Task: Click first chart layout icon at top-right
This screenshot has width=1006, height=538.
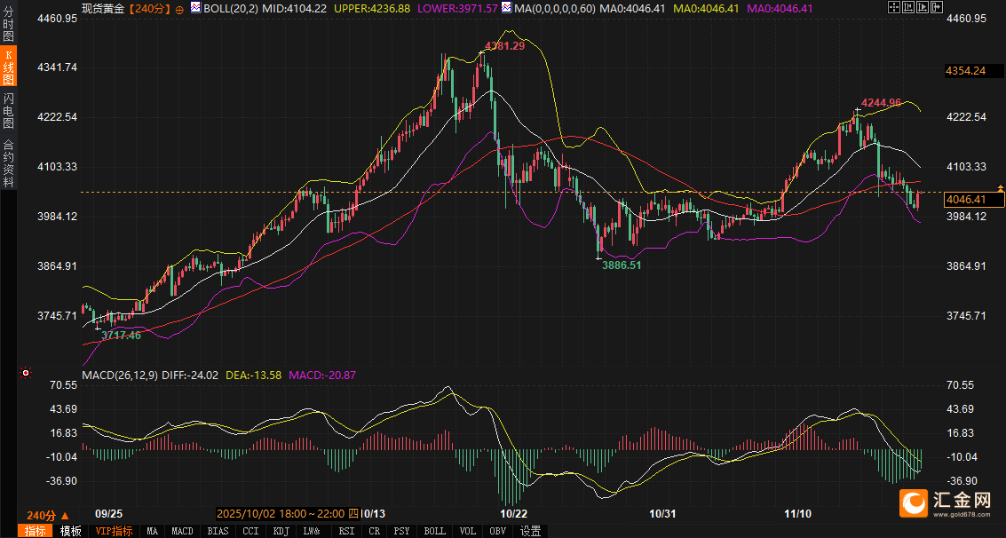Action: 894,7
